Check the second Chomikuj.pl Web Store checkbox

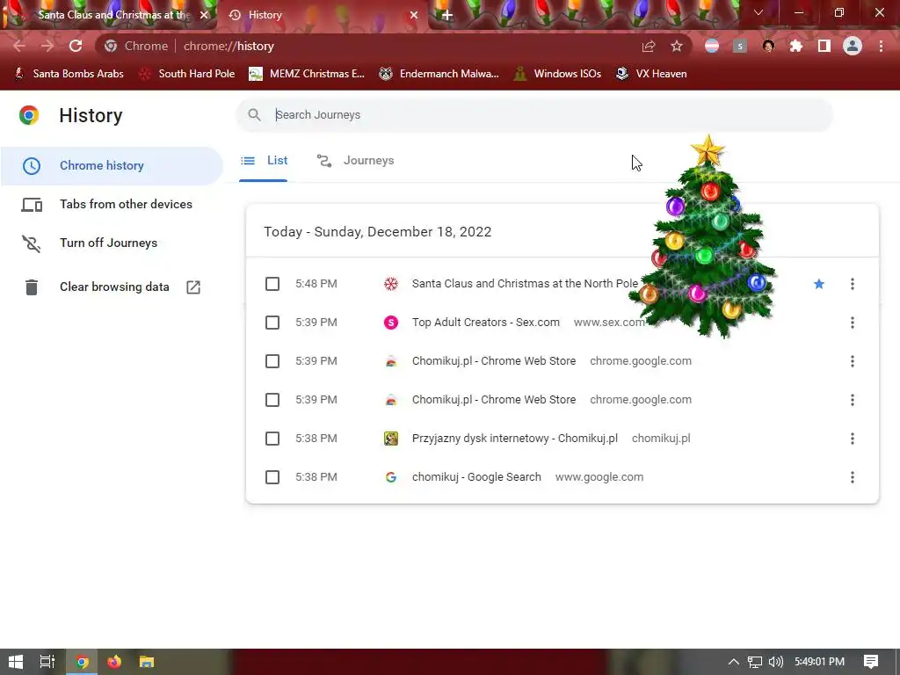272,400
